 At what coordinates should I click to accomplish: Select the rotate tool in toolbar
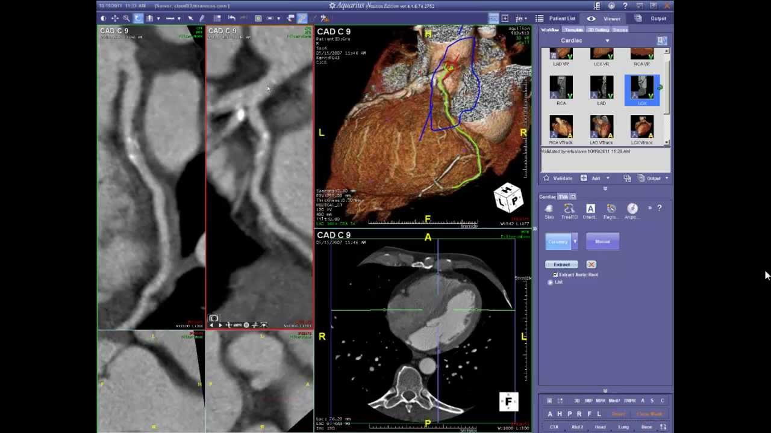click(x=138, y=19)
